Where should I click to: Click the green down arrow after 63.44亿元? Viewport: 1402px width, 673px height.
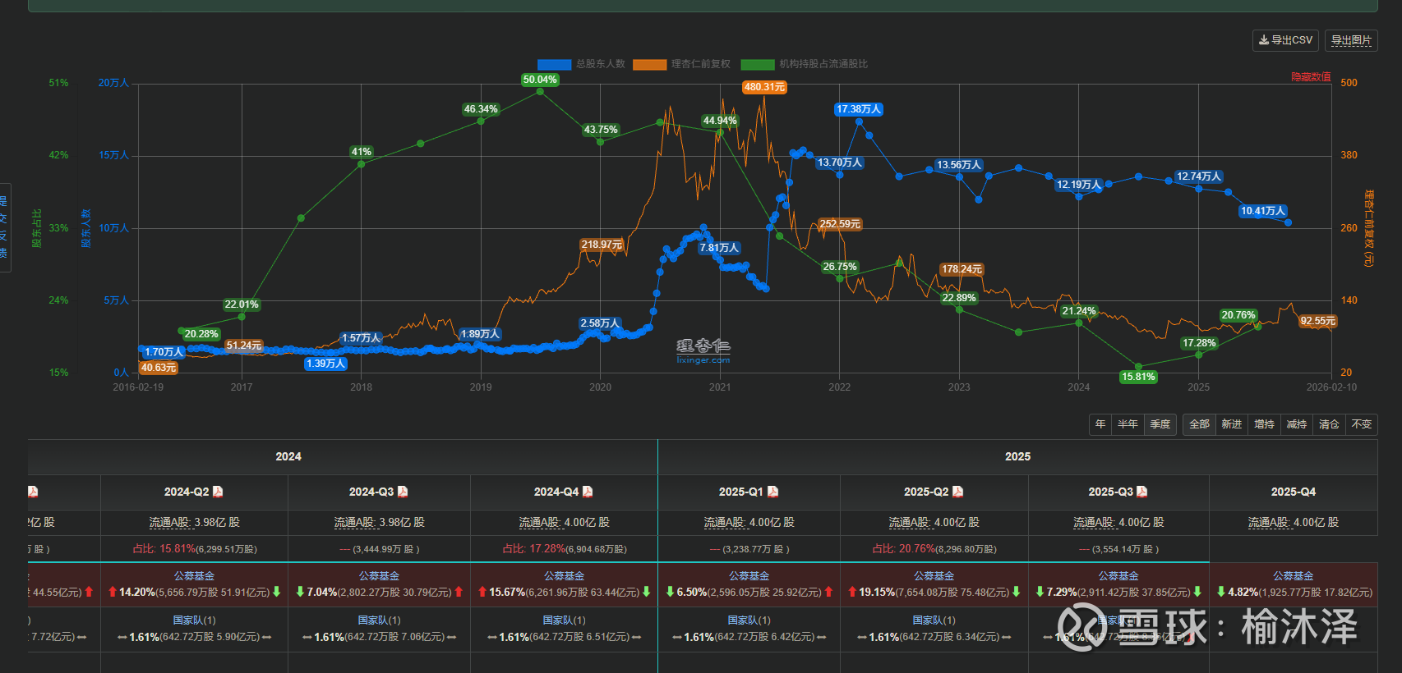point(647,592)
